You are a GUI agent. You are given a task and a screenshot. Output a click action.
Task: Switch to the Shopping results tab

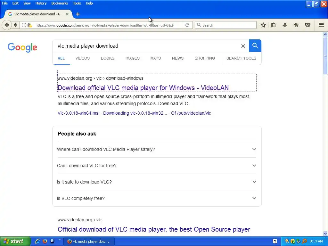pos(205,58)
